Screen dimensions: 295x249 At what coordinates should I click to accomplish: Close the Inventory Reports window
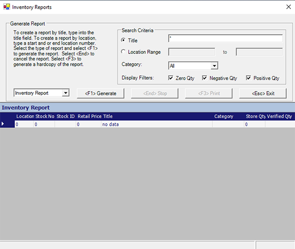[x=288, y=7]
